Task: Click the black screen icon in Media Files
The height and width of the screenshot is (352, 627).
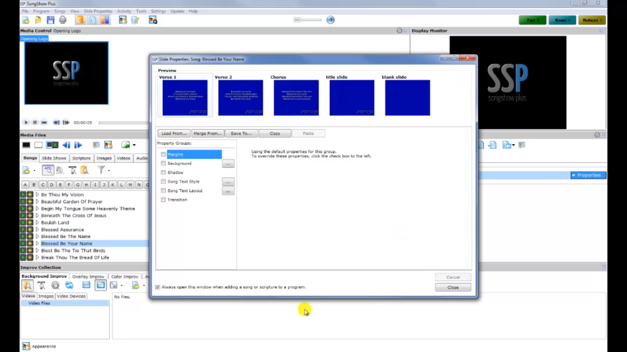Action: pyautogui.click(x=26, y=145)
